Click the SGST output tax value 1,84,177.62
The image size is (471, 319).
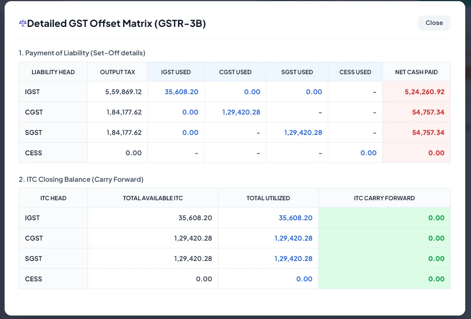point(124,133)
